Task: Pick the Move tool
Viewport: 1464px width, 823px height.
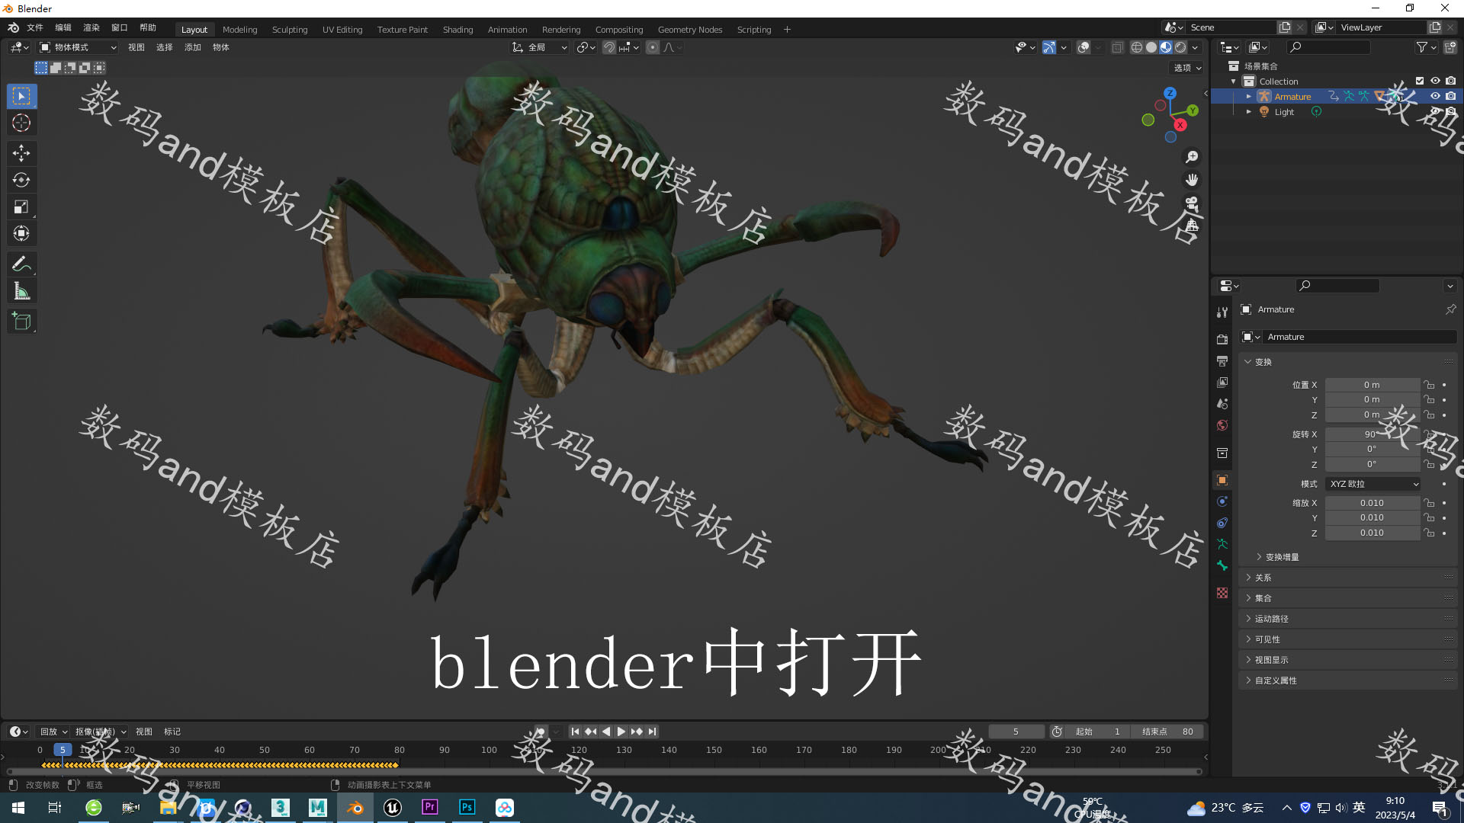Action: [21, 153]
